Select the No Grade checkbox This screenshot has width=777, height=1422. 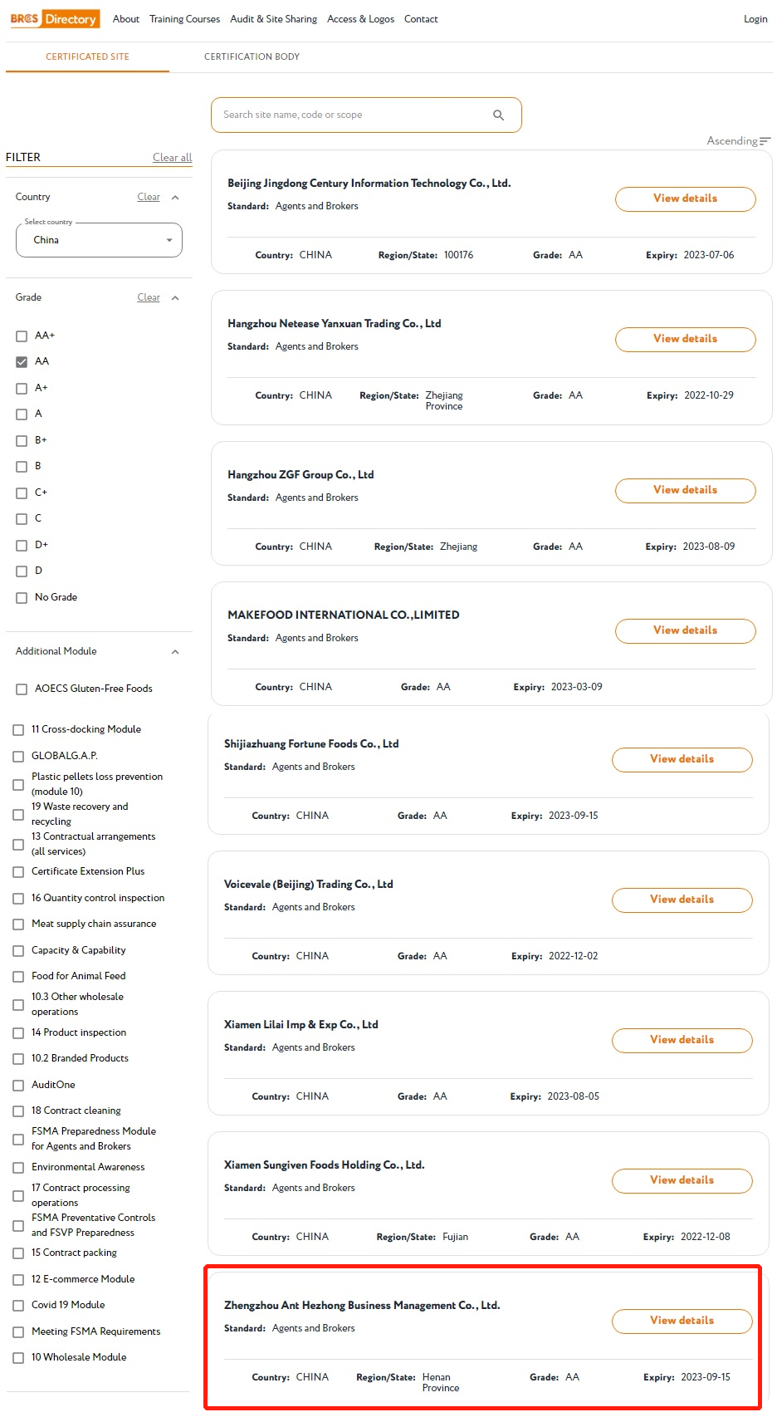pos(22,598)
